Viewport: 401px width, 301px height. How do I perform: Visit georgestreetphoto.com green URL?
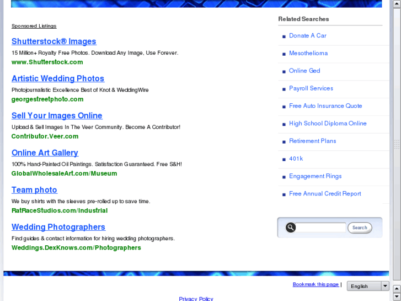tap(47, 99)
